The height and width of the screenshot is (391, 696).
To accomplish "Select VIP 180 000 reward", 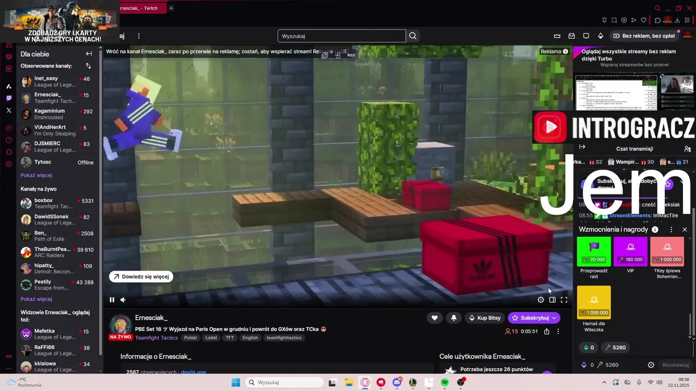I will 630,255.
